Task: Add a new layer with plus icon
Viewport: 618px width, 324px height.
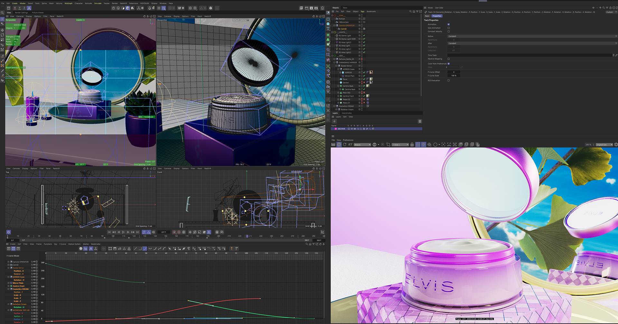Action: (x=334, y=121)
